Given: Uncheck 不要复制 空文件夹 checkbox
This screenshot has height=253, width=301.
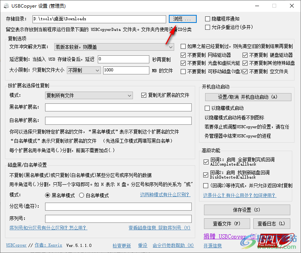Looking at the screenshot, I should (245, 72).
